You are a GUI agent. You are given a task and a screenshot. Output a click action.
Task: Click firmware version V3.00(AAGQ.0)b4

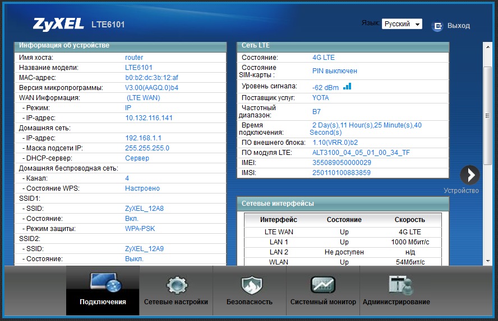coord(151,88)
